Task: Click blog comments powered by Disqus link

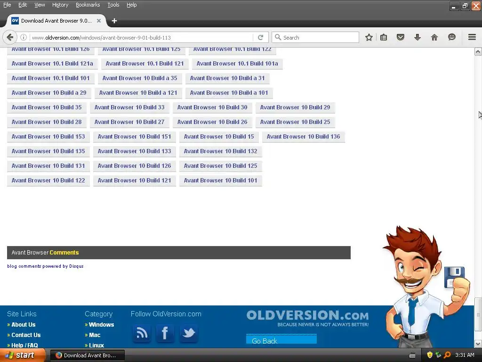Action: (45, 266)
